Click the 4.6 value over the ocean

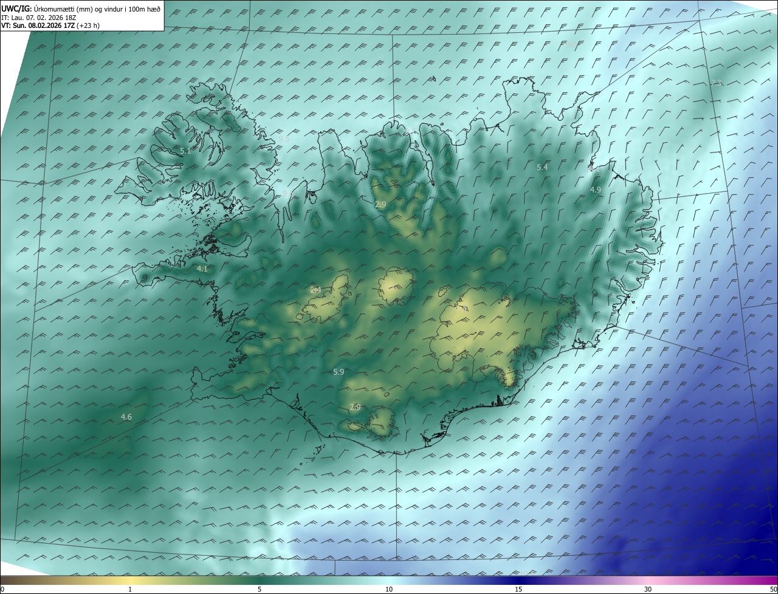pyautogui.click(x=126, y=417)
